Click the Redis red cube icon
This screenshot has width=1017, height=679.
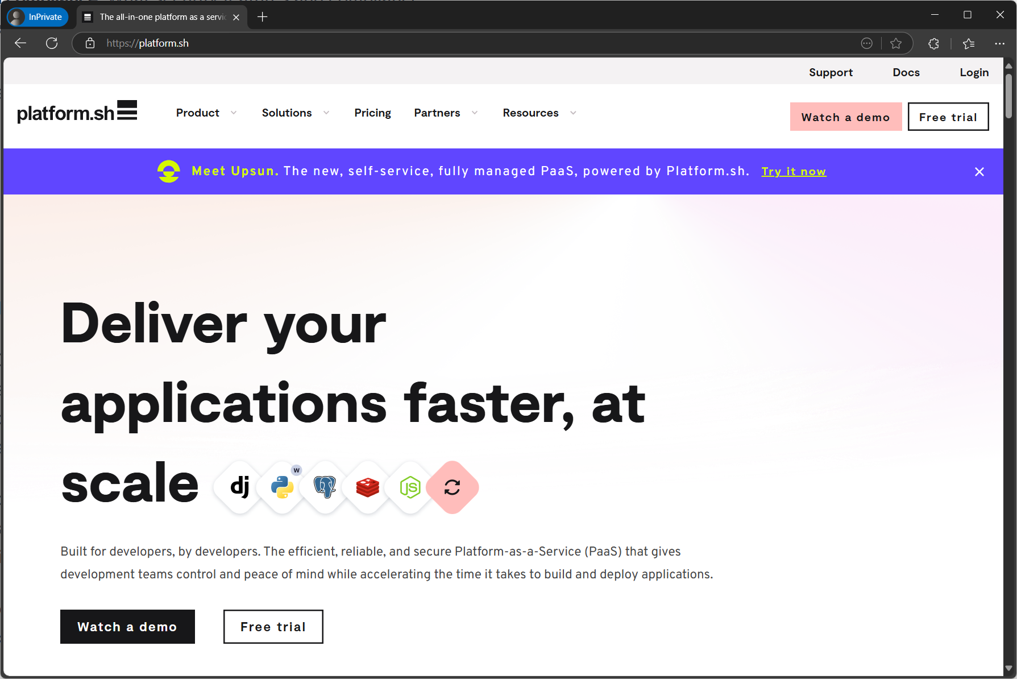click(368, 487)
